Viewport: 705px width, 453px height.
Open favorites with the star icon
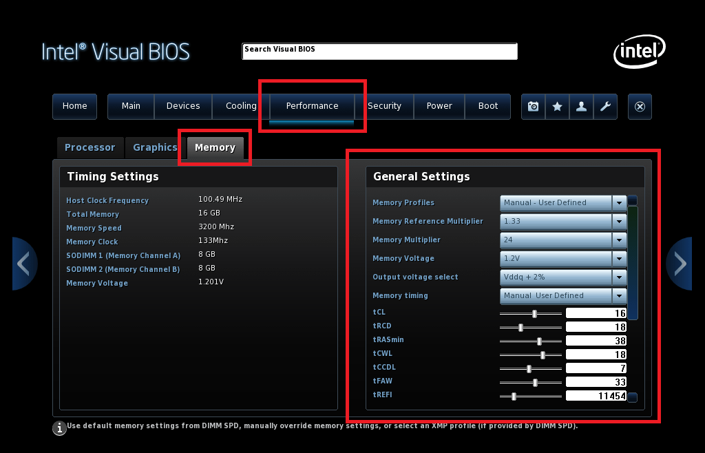click(557, 107)
